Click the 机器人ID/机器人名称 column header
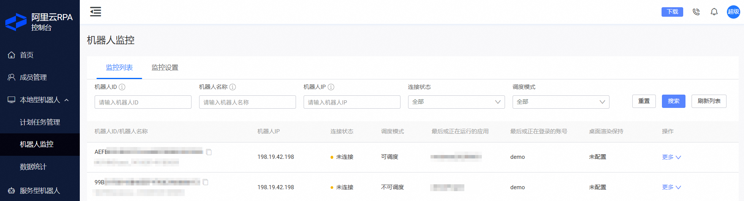The height and width of the screenshot is (201, 744). [x=121, y=131]
